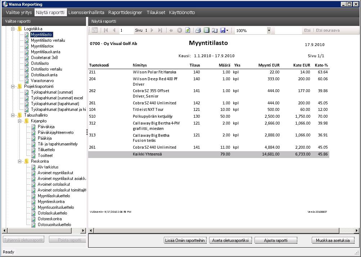361x257 pixels.
Task: Click the search text field in report toolbar
Action: pos(288,30)
